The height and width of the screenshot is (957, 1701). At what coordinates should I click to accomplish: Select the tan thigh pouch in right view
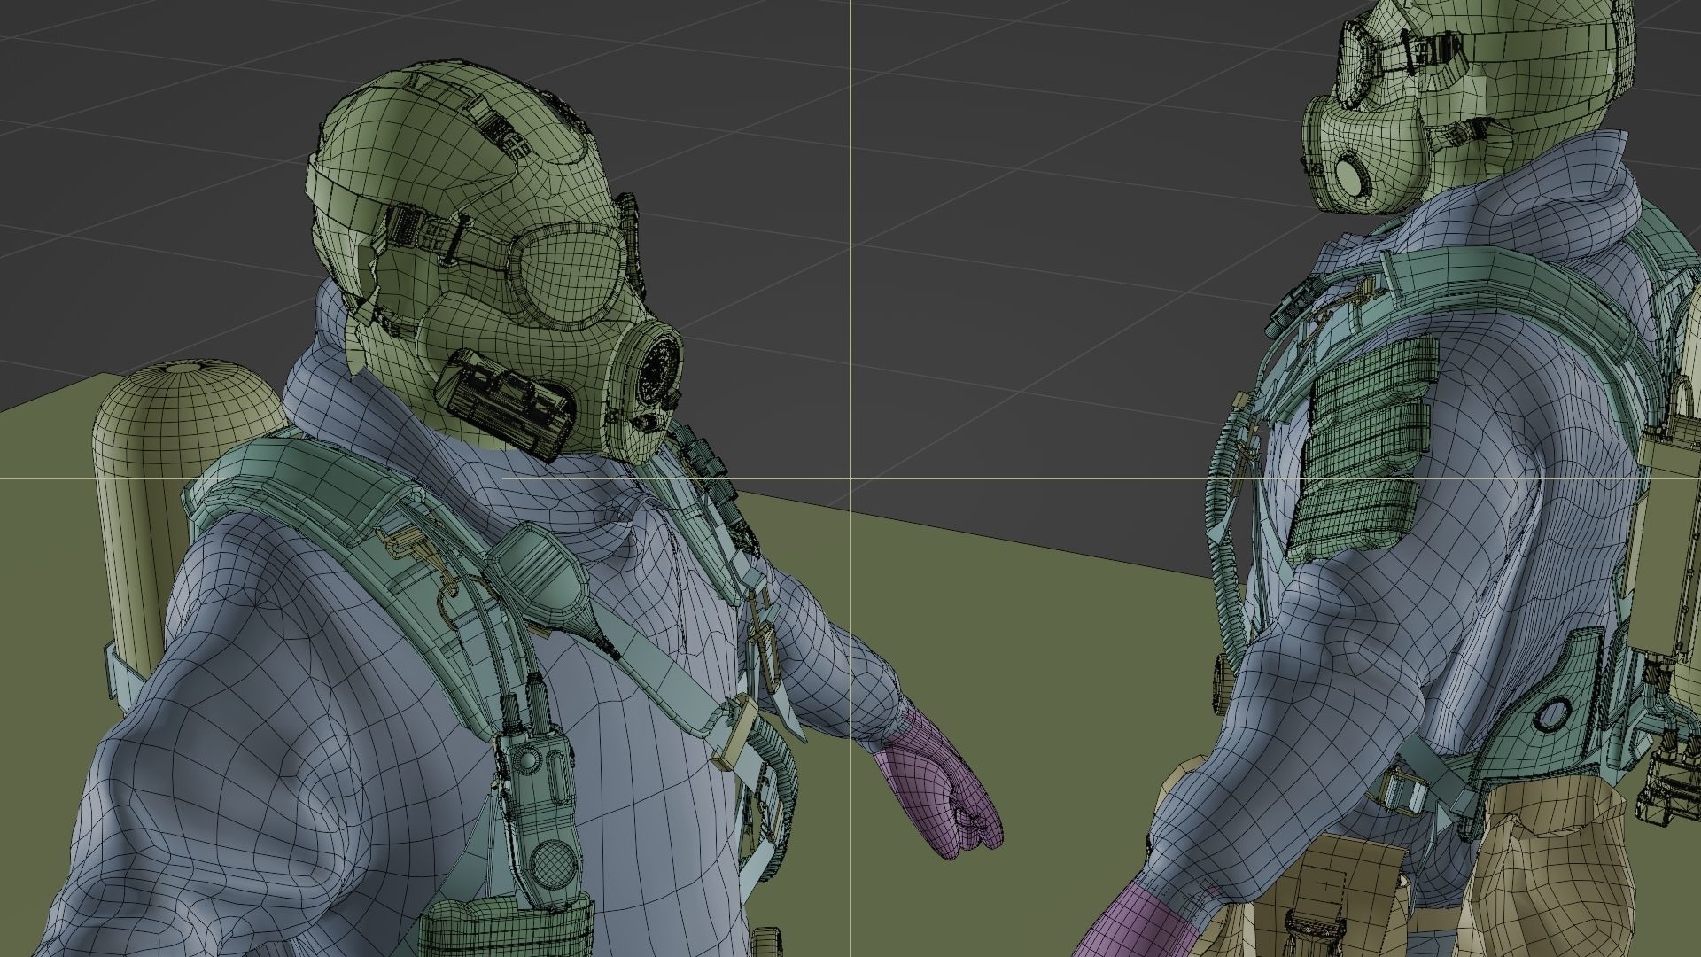pos(1549,867)
